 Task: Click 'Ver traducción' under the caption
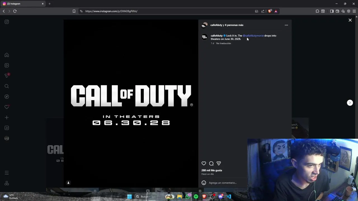(223, 43)
